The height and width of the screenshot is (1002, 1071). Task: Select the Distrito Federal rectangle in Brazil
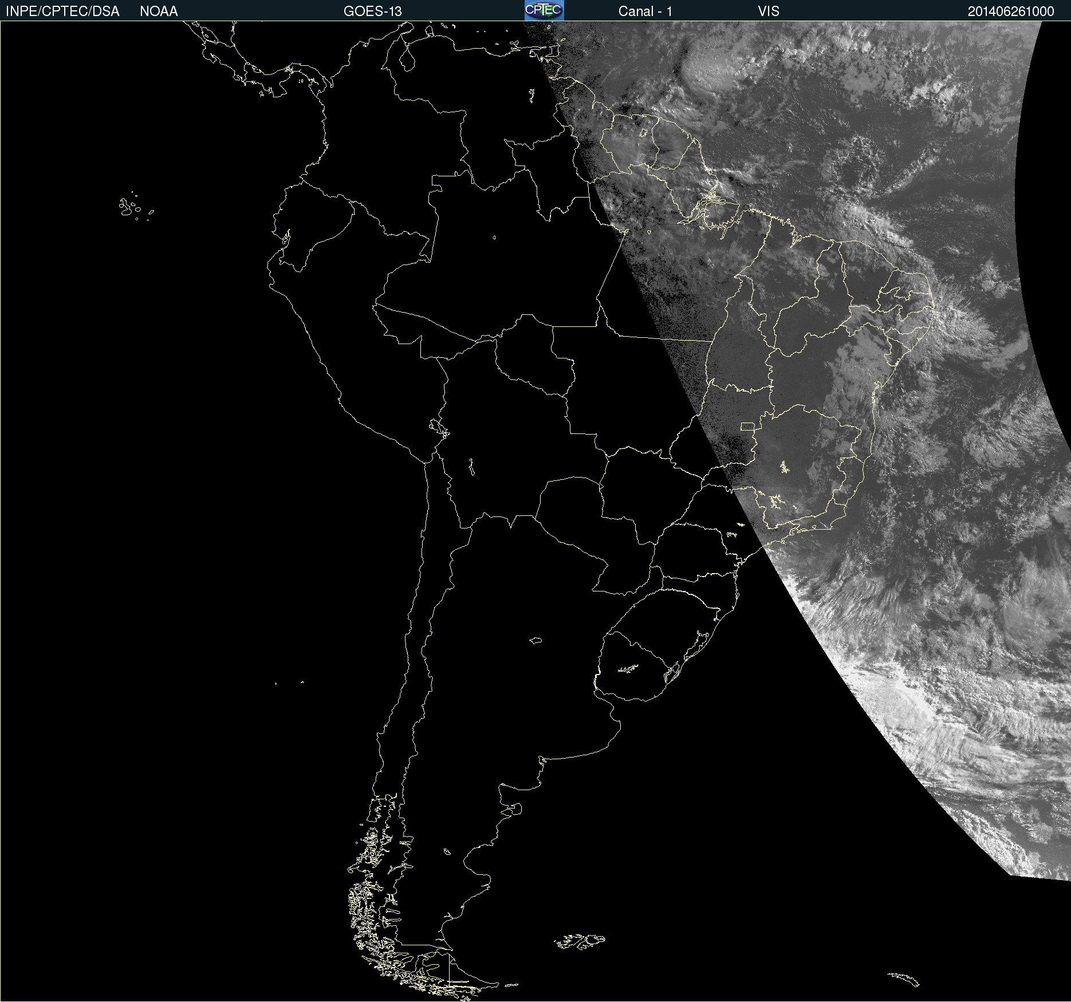pos(747,426)
